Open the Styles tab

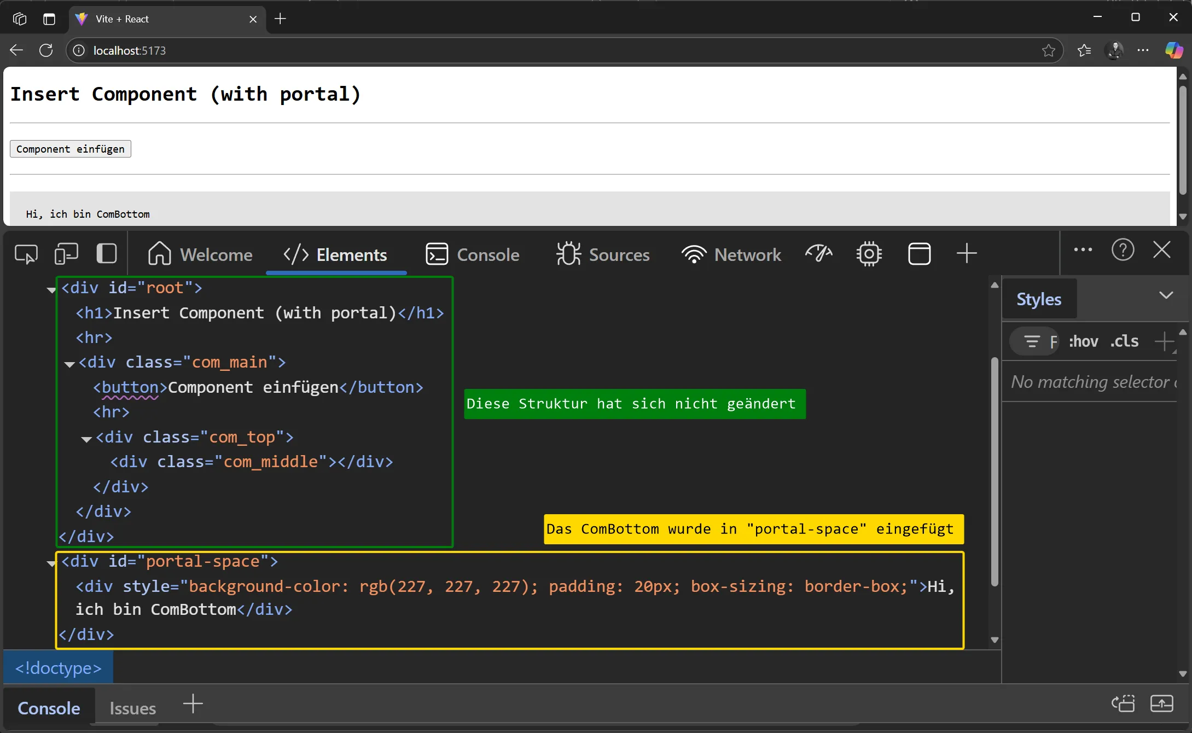pyautogui.click(x=1039, y=299)
